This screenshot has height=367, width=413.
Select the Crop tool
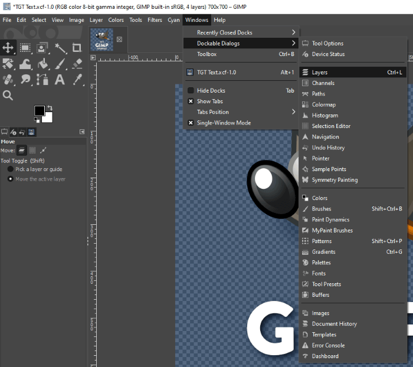(77, 48)
